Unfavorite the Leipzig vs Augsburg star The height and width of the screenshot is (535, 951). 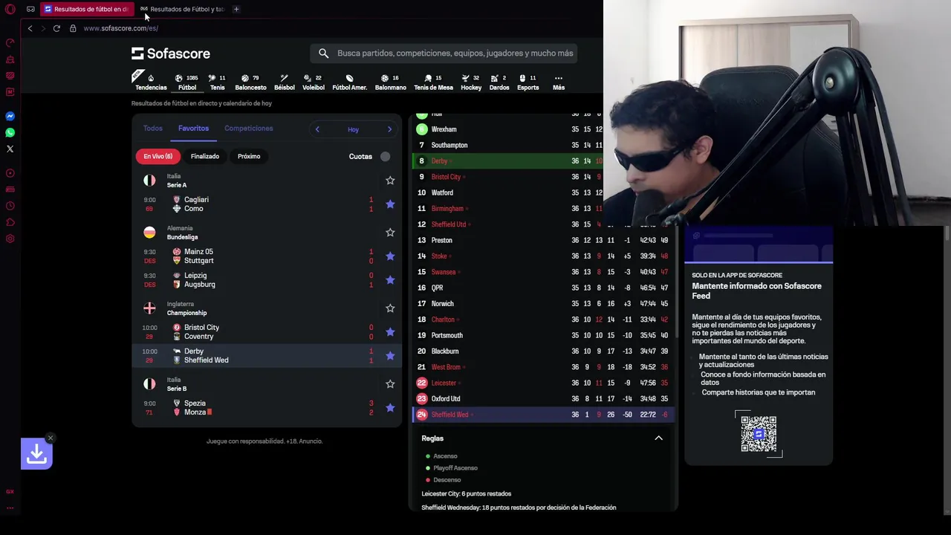(390, 280)
